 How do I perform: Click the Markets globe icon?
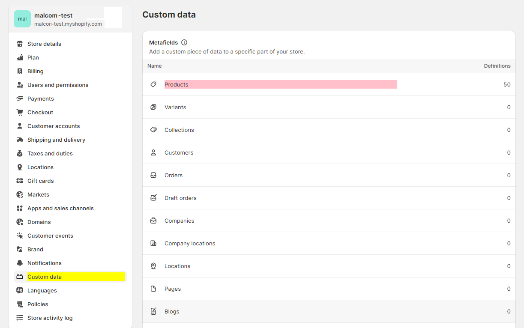[20, 194]
